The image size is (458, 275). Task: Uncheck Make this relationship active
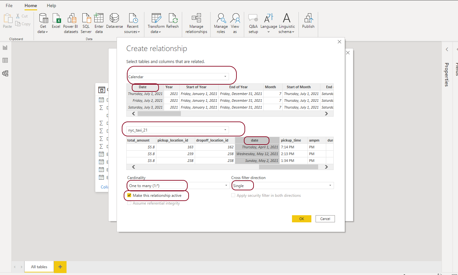129,196
